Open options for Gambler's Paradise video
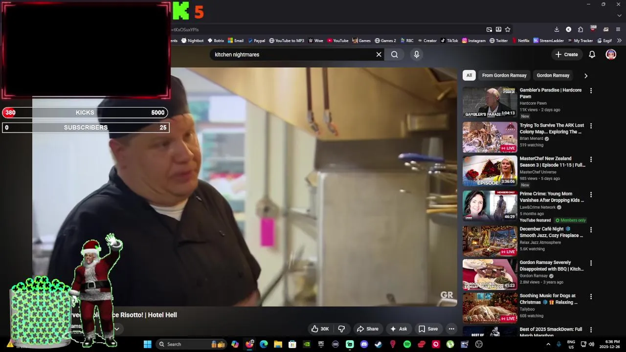 pyautogui.click(x=591, y=91)
